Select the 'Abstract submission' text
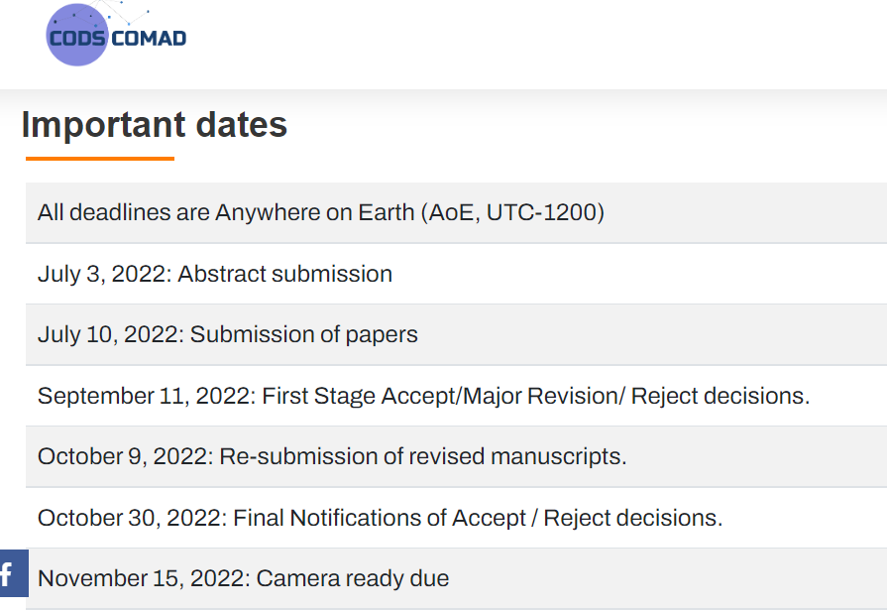The height and width of the screenshot is (612, 887). pyautogui.click(x=285, y=274)
